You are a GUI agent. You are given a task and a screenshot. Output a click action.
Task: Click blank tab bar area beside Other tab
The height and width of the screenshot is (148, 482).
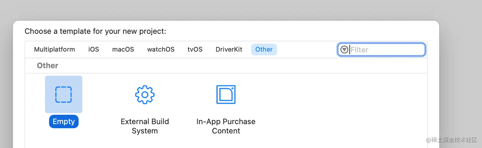pyautogui.click(x=306, y=50)
